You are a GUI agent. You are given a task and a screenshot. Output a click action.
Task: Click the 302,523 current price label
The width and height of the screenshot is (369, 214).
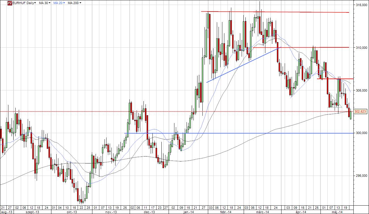(360, 111)
